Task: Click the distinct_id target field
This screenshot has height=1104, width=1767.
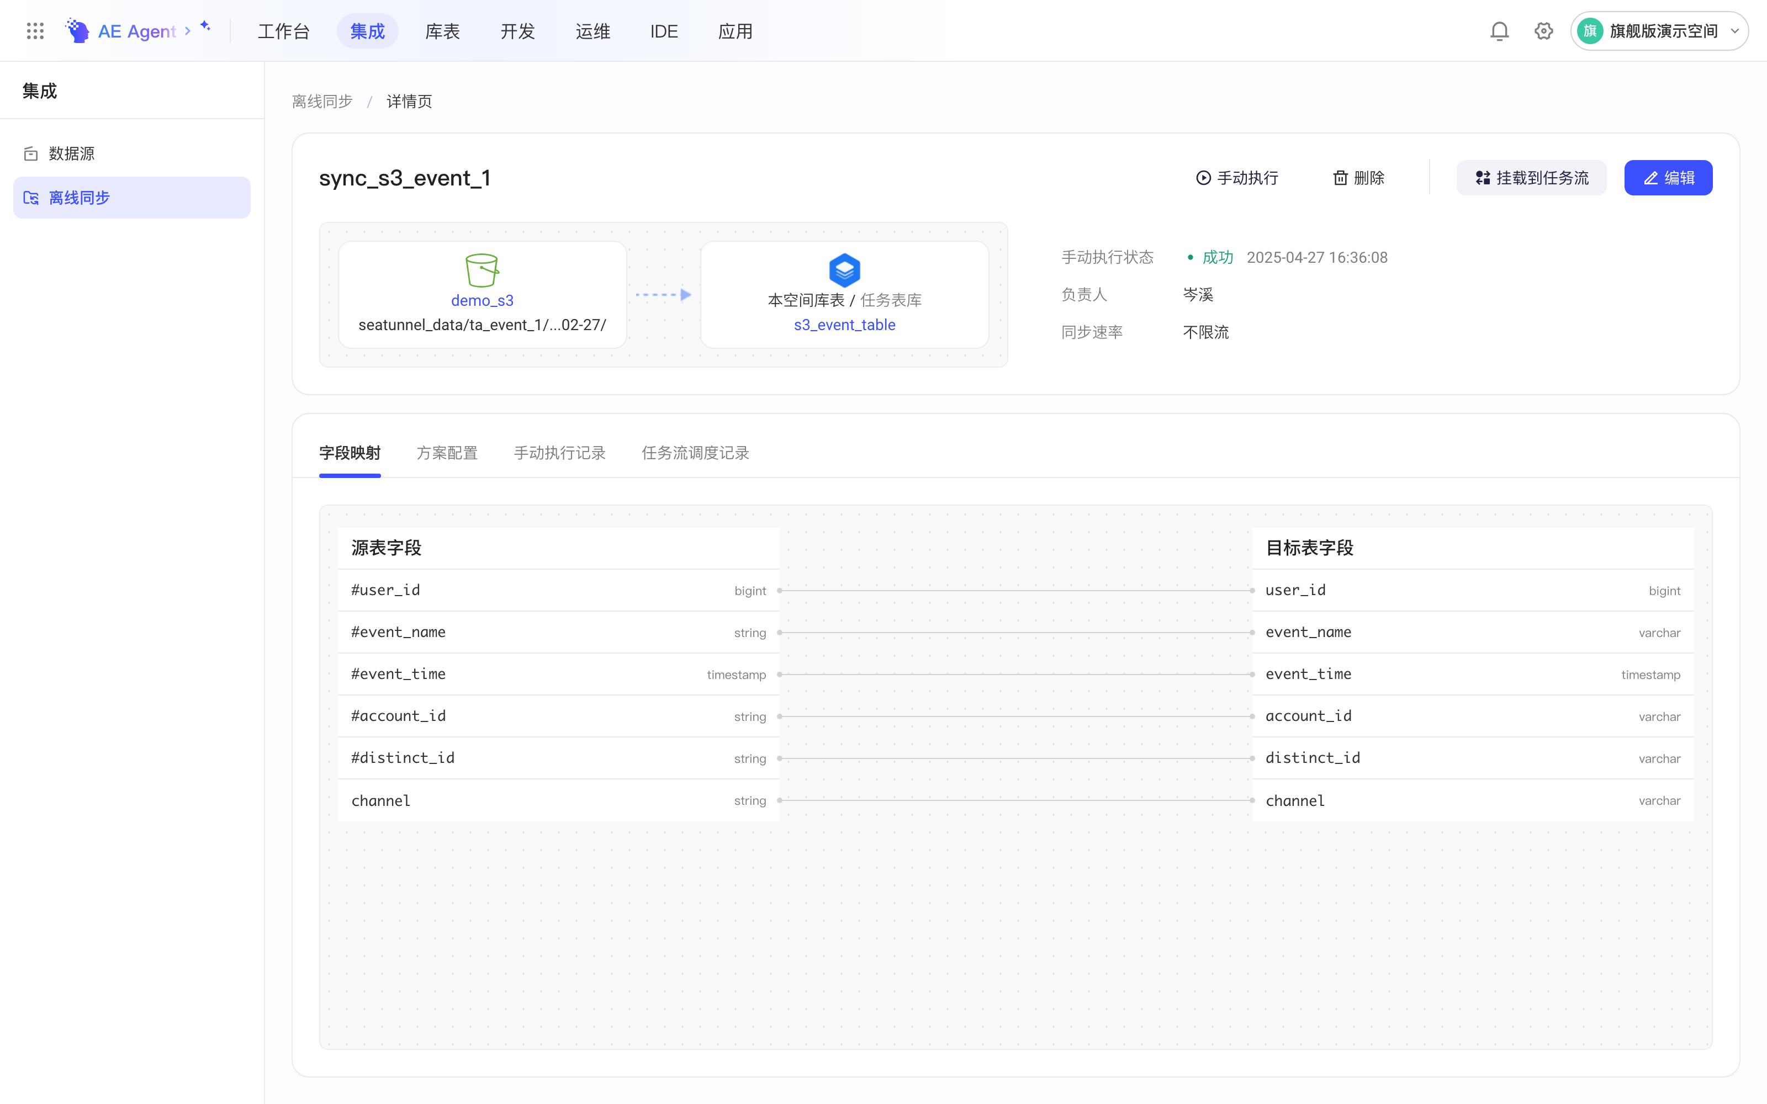Action: point(1473,758)
